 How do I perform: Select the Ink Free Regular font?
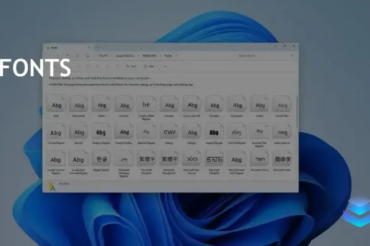237,131
